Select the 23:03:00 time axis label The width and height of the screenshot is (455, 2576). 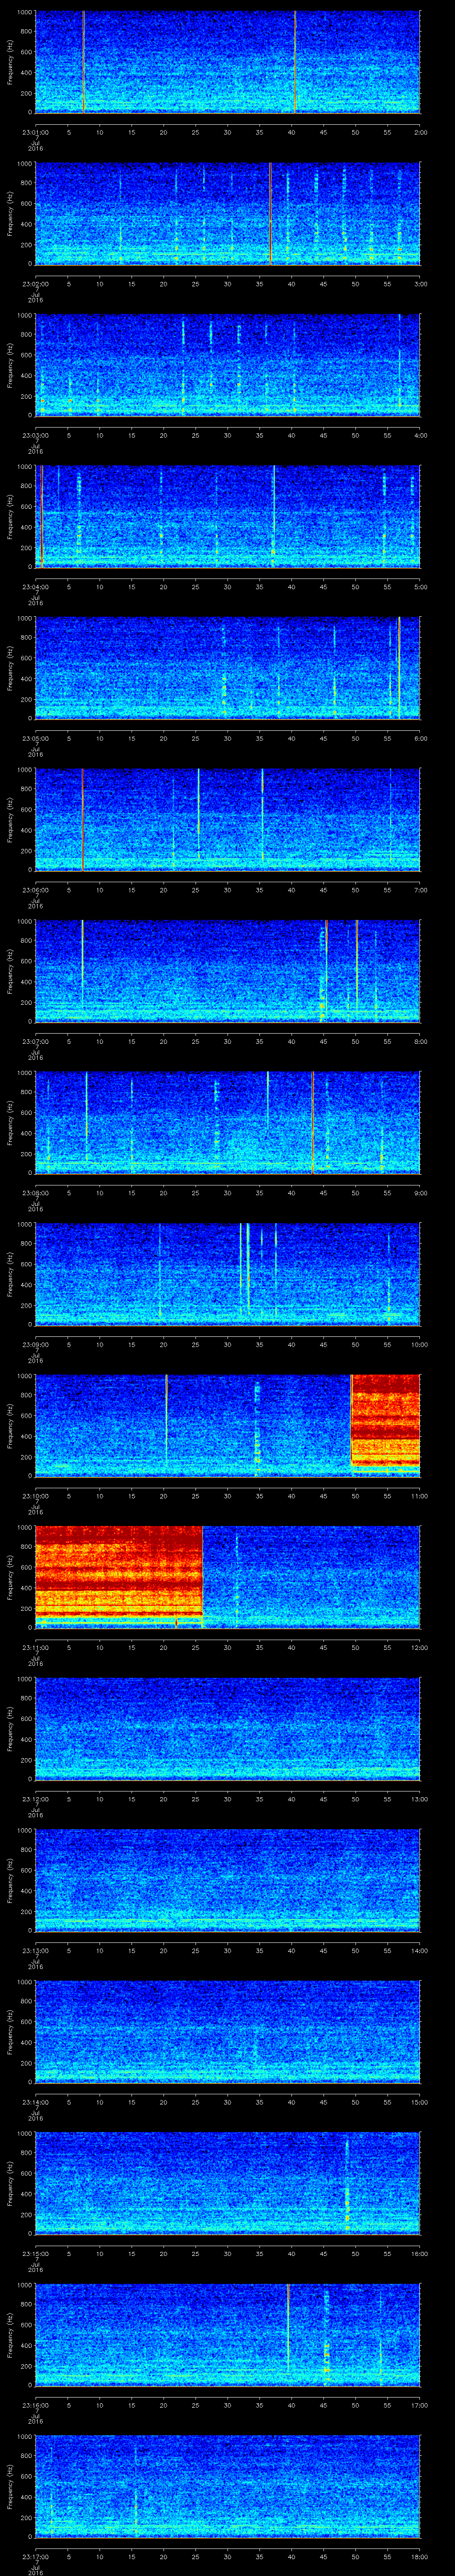[35, 435]
